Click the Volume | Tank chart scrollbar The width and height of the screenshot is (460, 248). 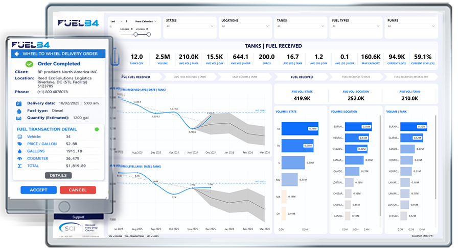point(435,158)
